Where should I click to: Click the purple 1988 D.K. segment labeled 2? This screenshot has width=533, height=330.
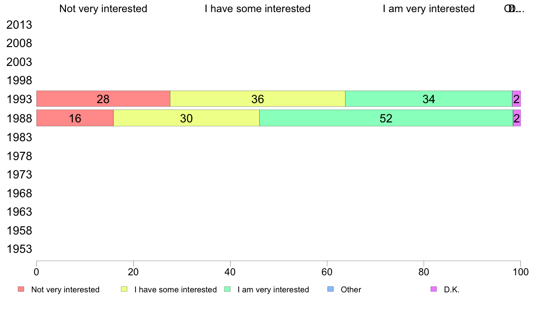pyautogui.click(x=517, y=118)
